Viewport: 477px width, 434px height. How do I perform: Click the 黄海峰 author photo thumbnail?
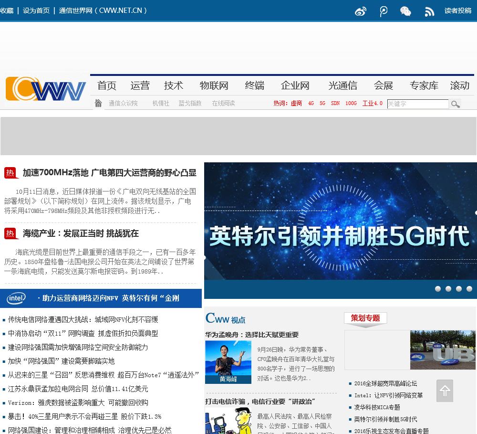[x=228, y=362]
